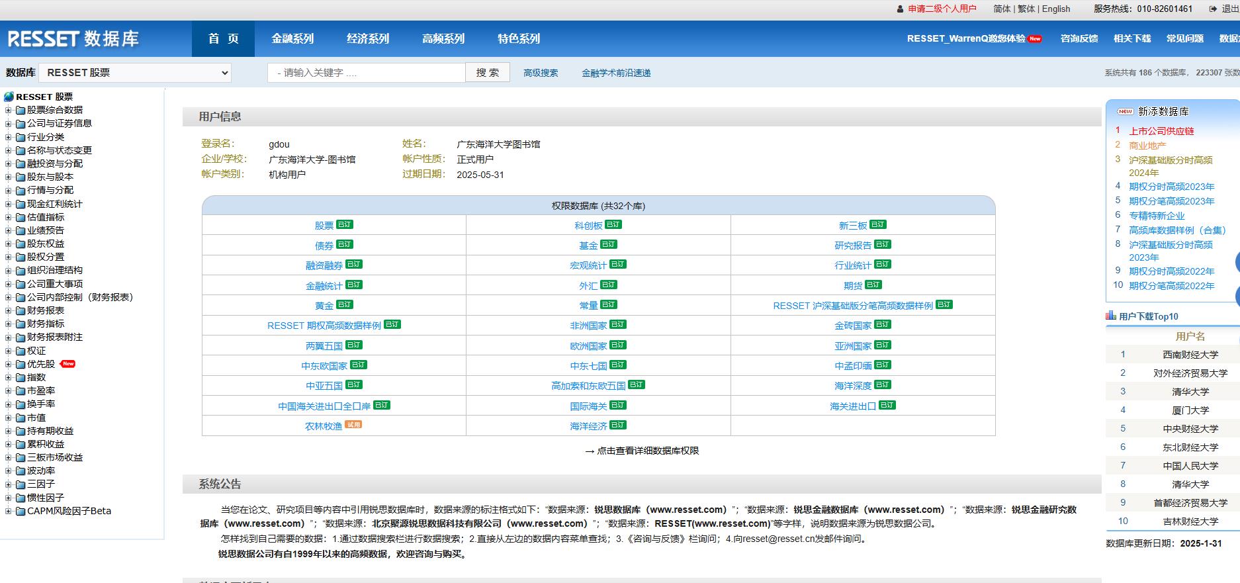The image size is (1240, 583).
Task: Click folder icon beside 估值指标
Action: click(x=20, y=217)
